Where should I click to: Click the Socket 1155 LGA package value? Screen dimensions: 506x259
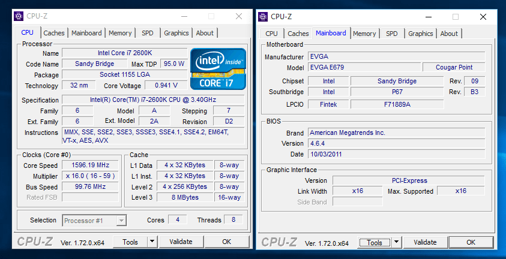coord(125,74)
